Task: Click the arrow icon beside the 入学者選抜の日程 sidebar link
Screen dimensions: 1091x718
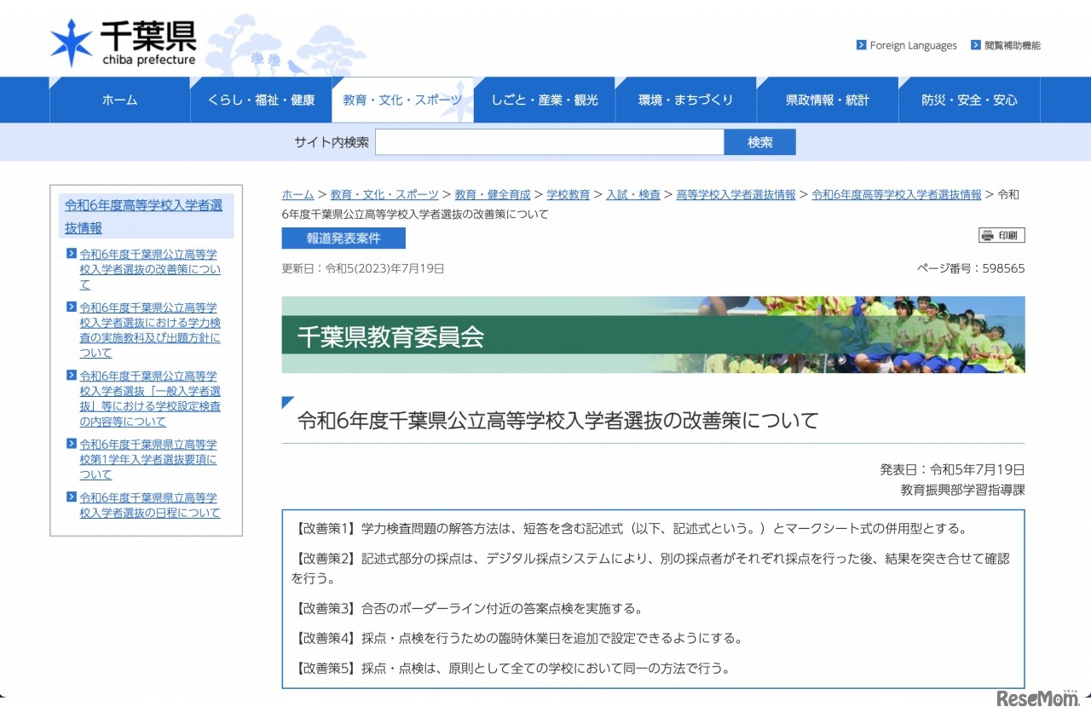Action: 72,497
